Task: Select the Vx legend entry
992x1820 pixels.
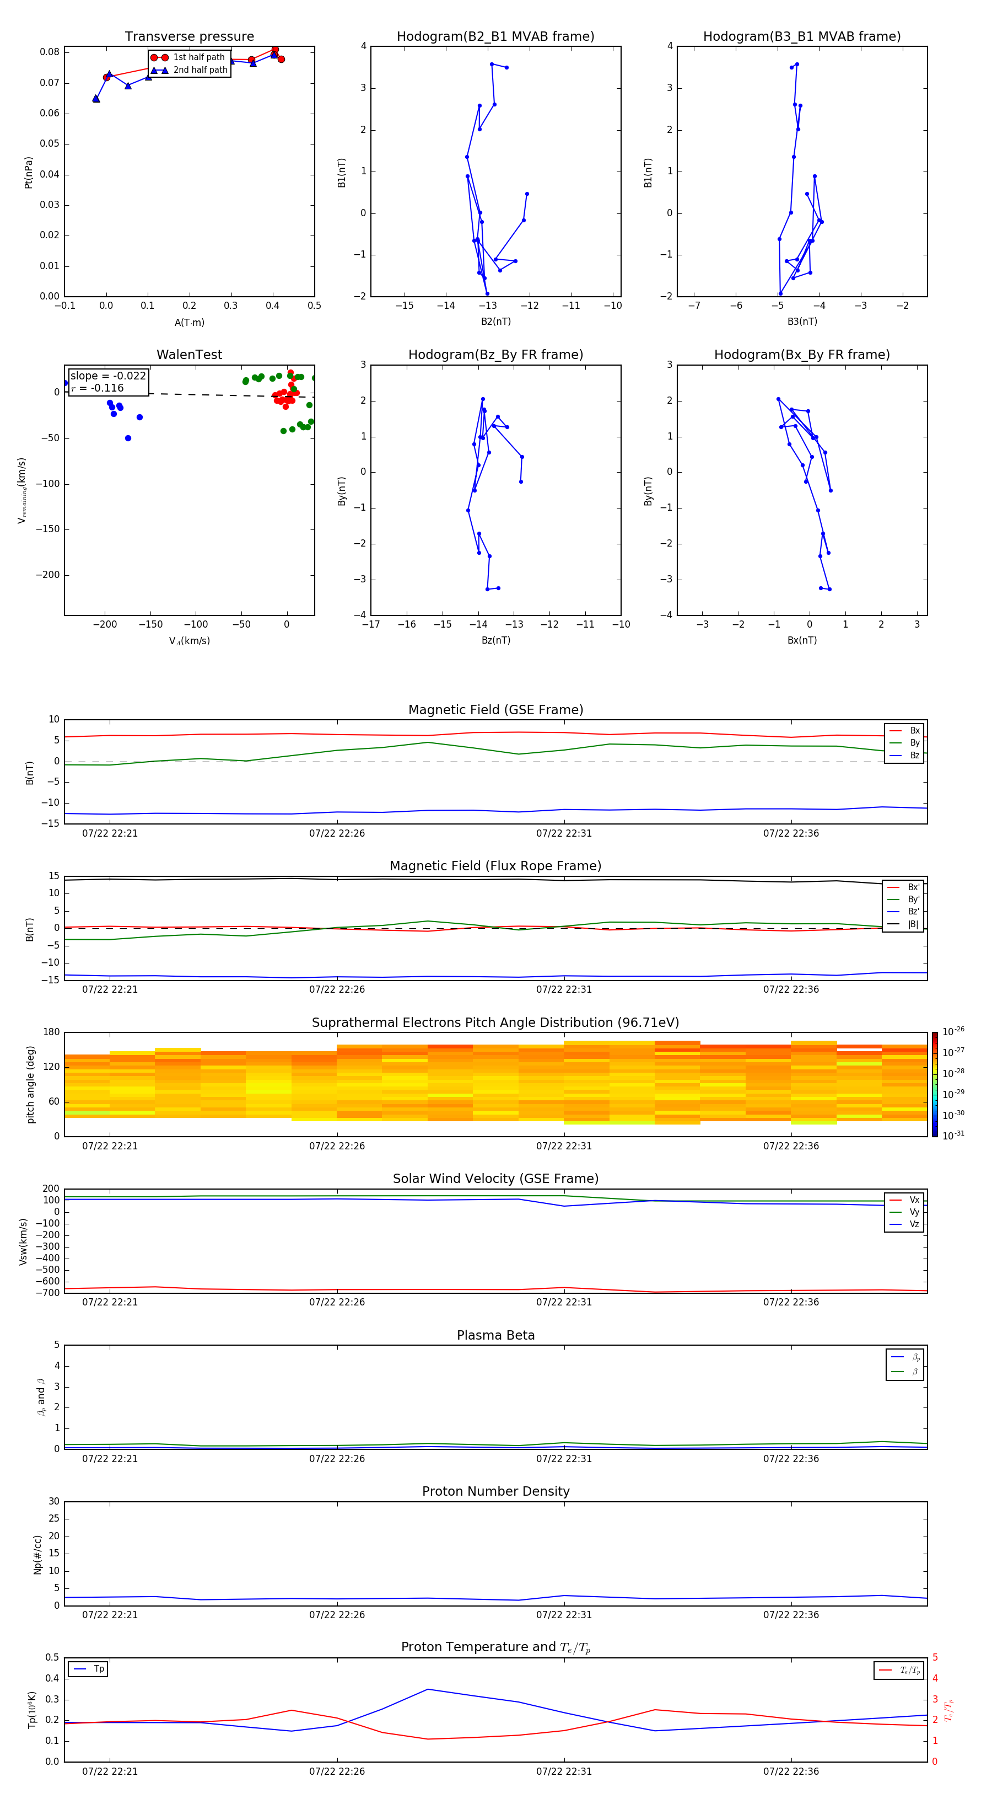Action: (x=904, y=1201)
